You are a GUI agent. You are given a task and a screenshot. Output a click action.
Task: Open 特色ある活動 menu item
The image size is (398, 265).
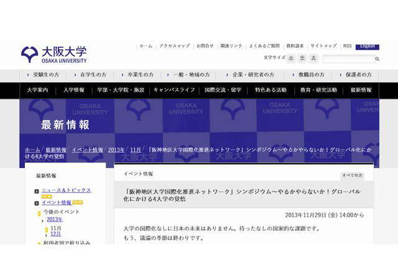[x=271, y=90]
